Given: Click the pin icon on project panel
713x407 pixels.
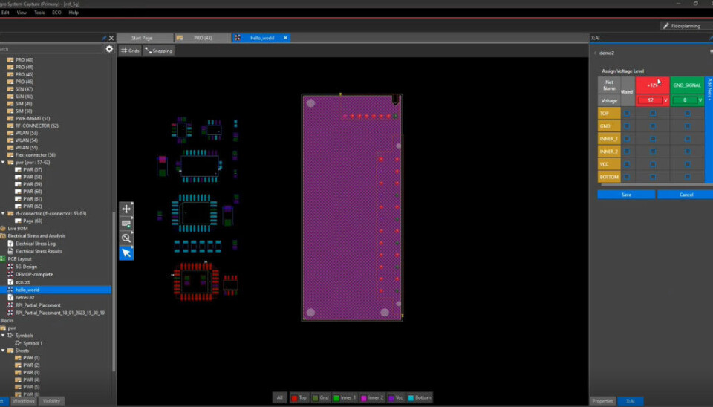Looking at the screenshot, I should 104,38.
